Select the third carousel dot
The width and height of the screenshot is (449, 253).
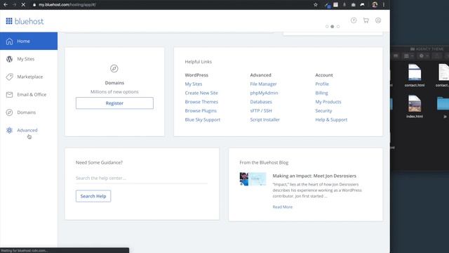(x=338, y=27)
